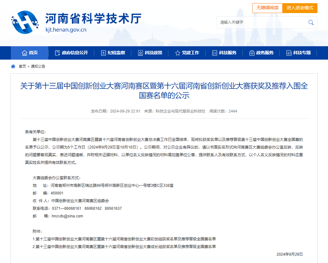328x263 pixels.
Task: Click the 党建工作 star icon
Action: click(x=178, y=53)
